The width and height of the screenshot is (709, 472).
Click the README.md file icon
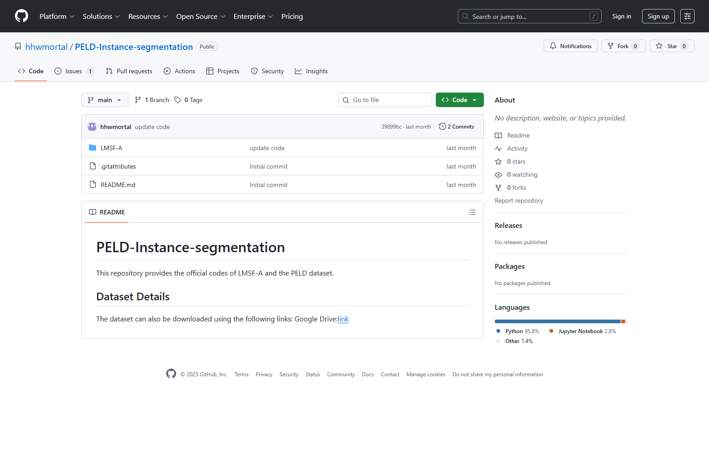(x=93, y=185)
